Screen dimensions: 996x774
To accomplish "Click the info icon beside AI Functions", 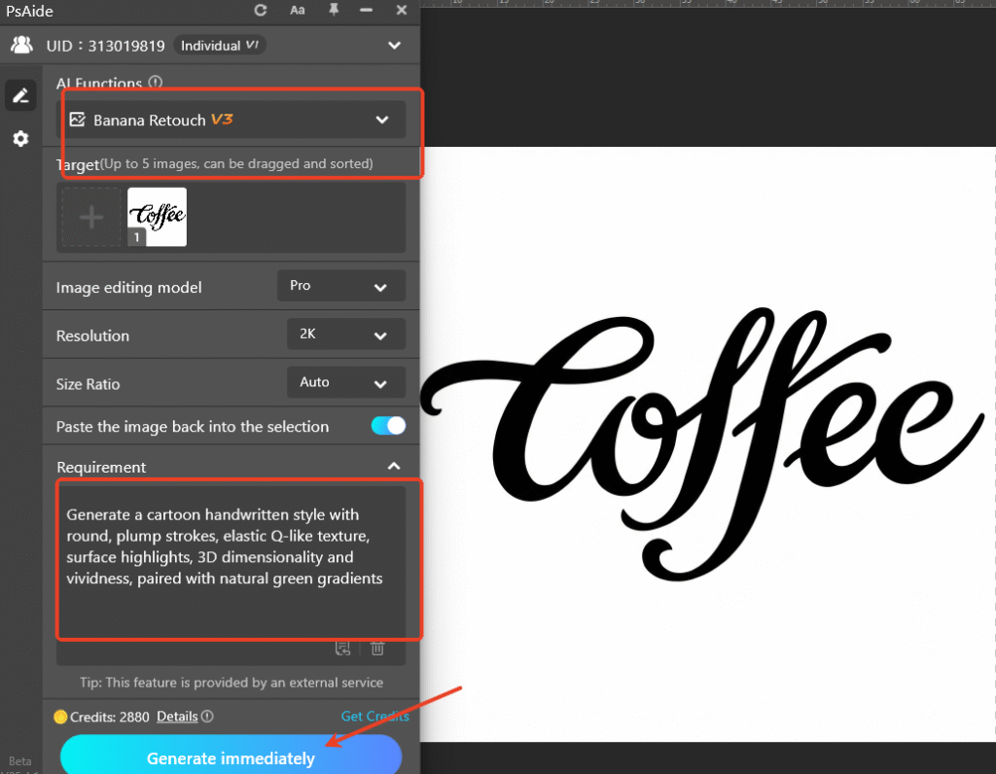I will [x=156, y=84].
